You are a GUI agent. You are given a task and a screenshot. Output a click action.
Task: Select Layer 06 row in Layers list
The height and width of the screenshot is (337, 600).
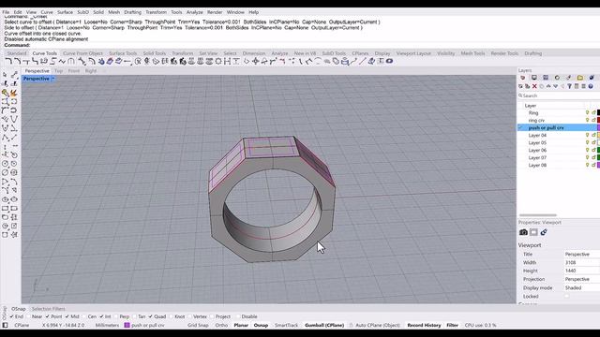(559, 150)
